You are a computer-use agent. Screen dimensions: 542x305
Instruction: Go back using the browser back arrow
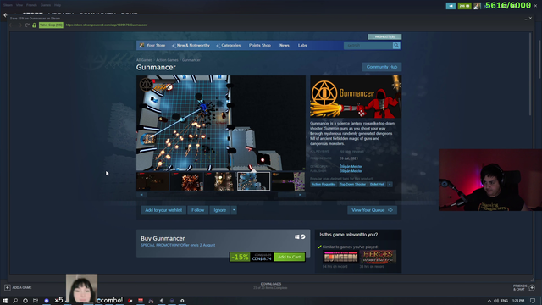[11, 25]
